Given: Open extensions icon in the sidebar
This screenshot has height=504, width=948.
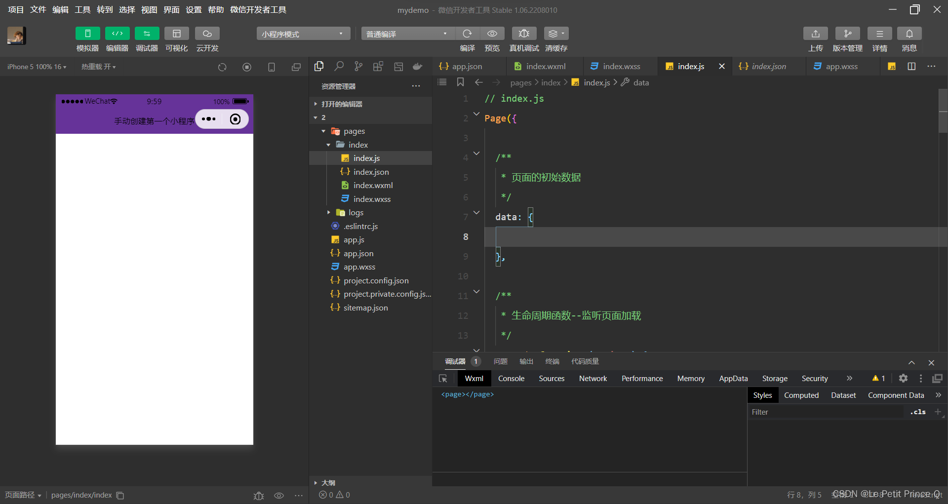Looking at the screenshot, I should click(x=378, y=66).
